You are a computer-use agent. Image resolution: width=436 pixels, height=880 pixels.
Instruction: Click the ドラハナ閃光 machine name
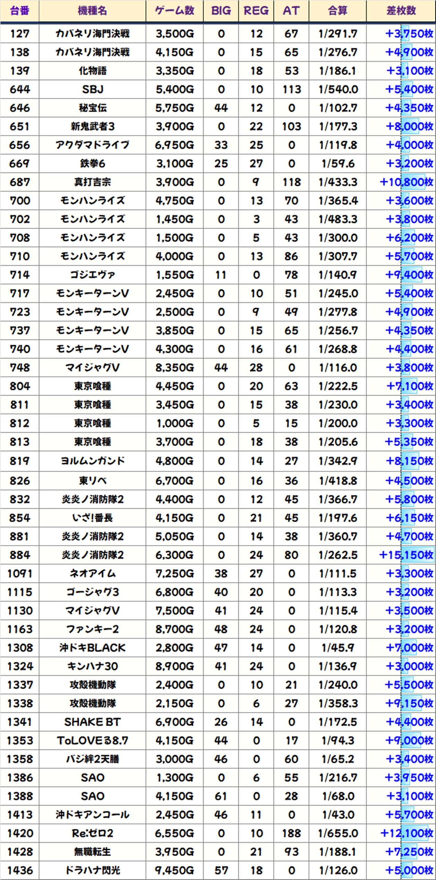(92, 870)
